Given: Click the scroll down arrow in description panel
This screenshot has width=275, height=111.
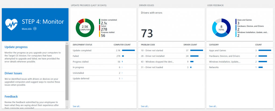Looking at the screenshot, I should pyautogui.click(x=67, y=107).
